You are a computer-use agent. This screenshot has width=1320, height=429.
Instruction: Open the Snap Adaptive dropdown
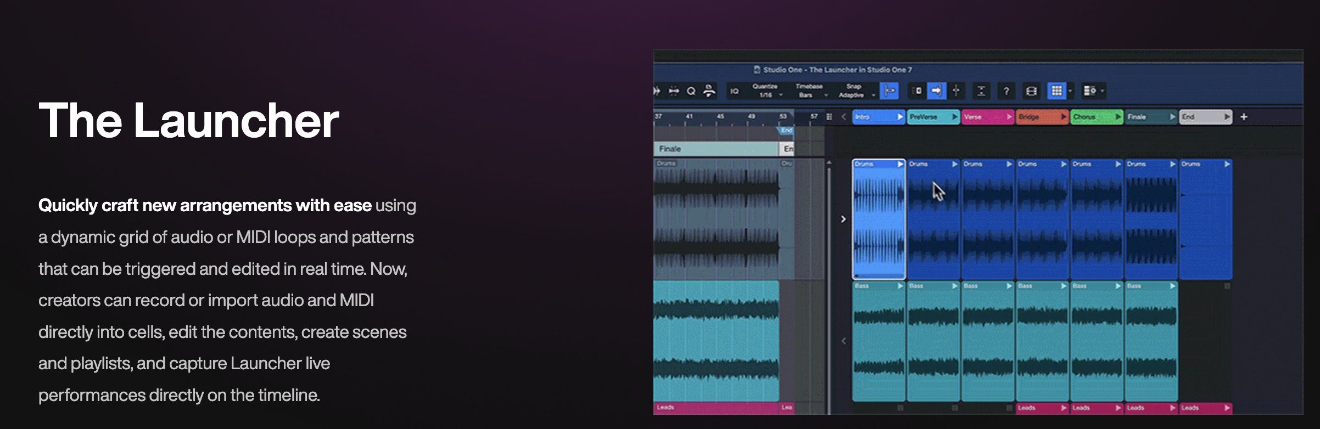pyautogui.click(x=855, y=91)
